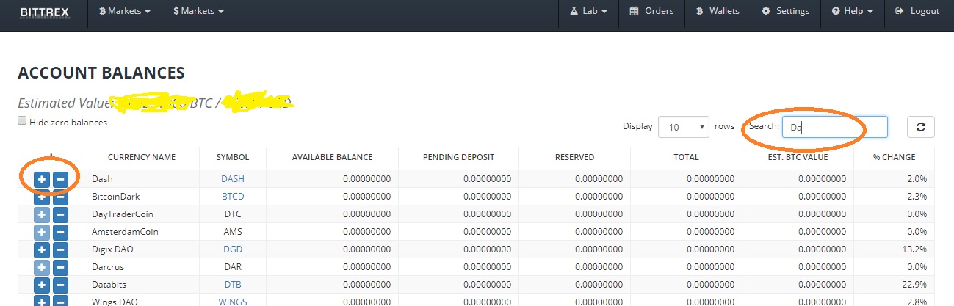Open the WINGS symbol link
This screenshot has width=954, height=306.
click(x=233, y=302)
